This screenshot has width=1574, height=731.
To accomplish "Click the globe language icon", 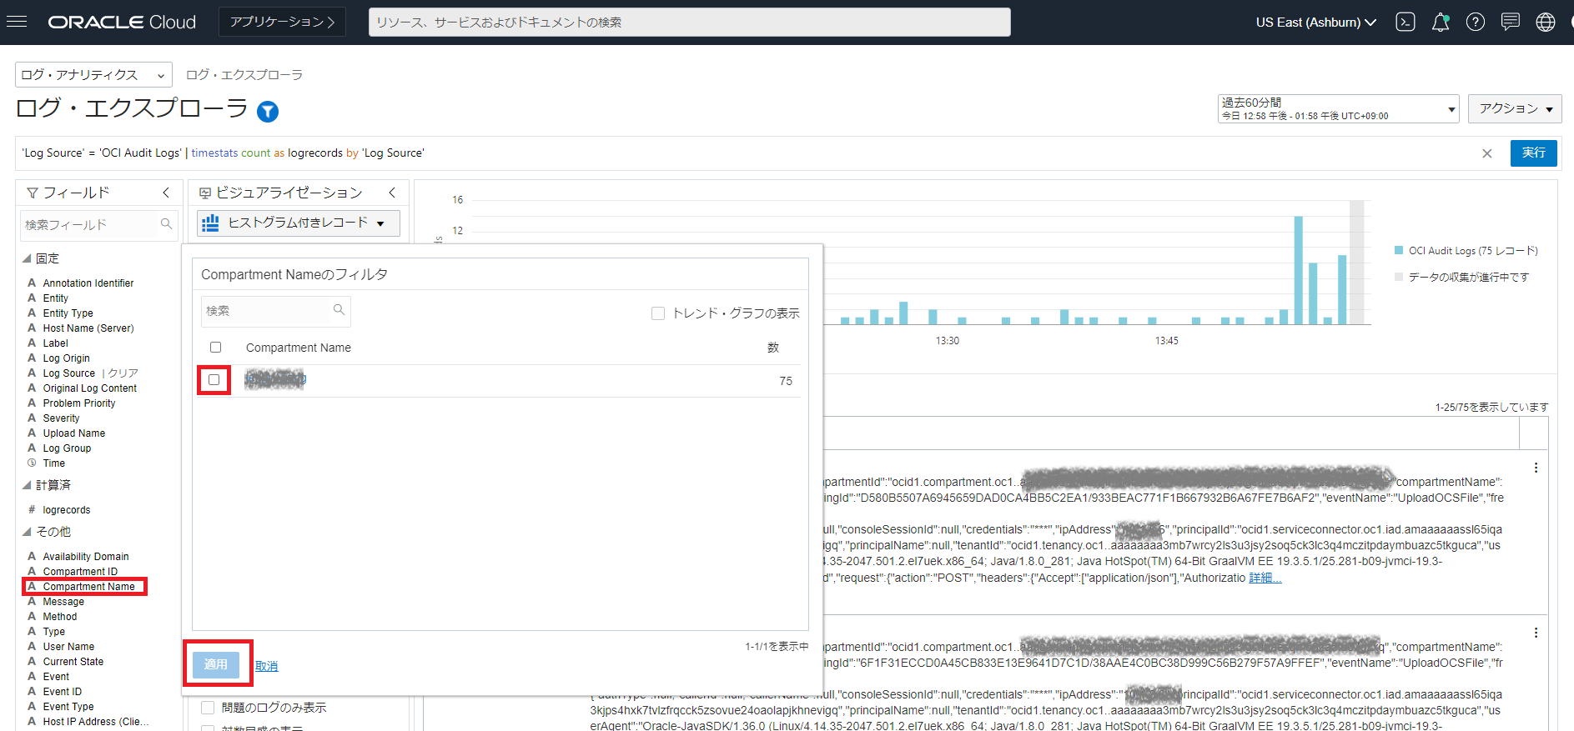I will tap(1546, 23).
